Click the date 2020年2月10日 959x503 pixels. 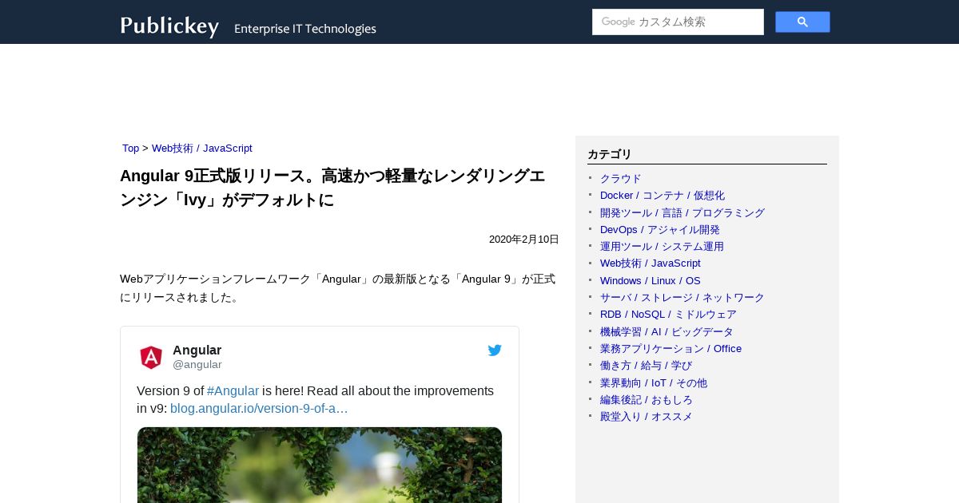[x=524, y=240]
